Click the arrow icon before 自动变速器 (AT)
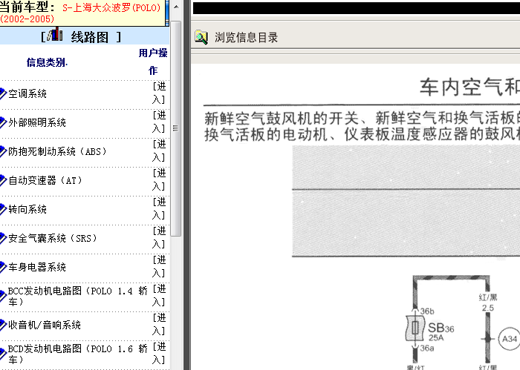Screen dimensions: 520x370 pyautogui.click(x=3, y=180)
